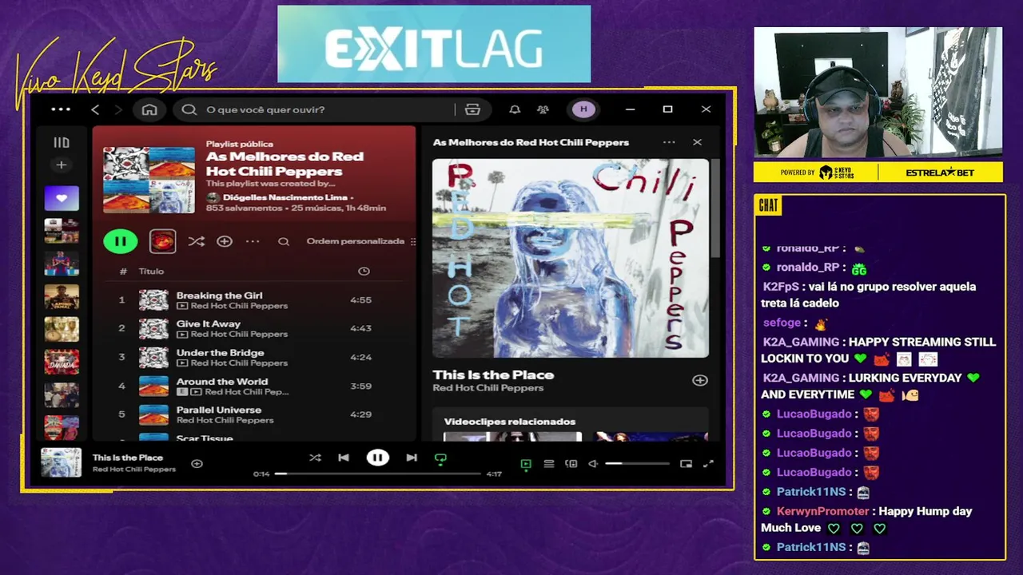The height and width of the screenshot is (575, 1023).
Task: Click the By the Way album artwork
Action: (571, 258)
